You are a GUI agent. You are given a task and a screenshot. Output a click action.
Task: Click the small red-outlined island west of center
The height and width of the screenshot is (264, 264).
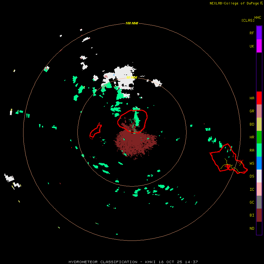96,132
